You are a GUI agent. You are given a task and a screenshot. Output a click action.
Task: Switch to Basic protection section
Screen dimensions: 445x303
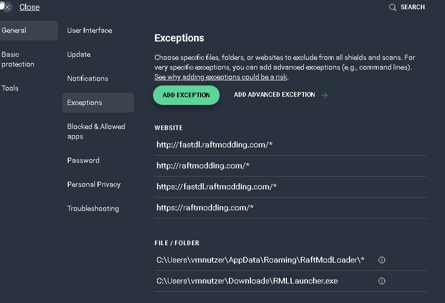point(18,59)
